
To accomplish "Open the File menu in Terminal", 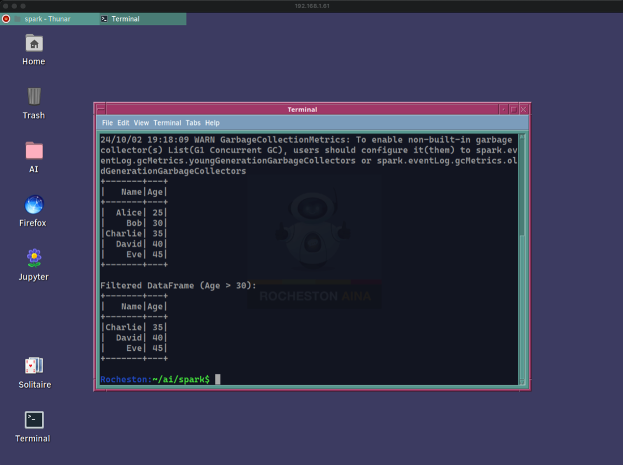I will point(107,123).
